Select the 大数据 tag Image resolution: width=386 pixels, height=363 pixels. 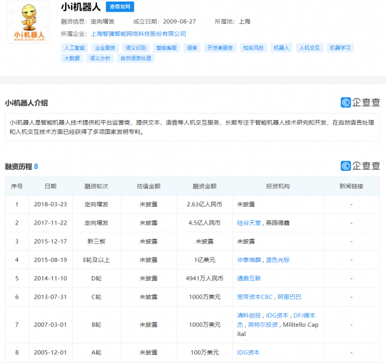(72, 58)
